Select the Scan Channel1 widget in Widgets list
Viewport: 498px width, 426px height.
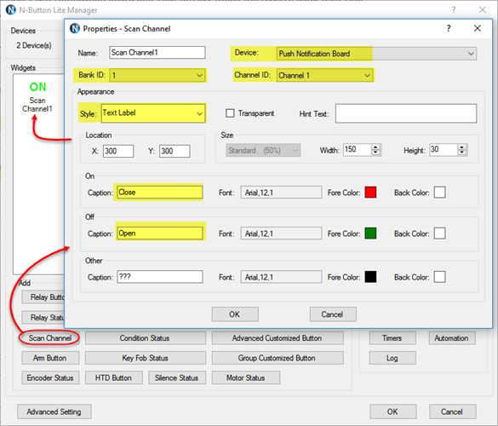(x=37, y=97)
